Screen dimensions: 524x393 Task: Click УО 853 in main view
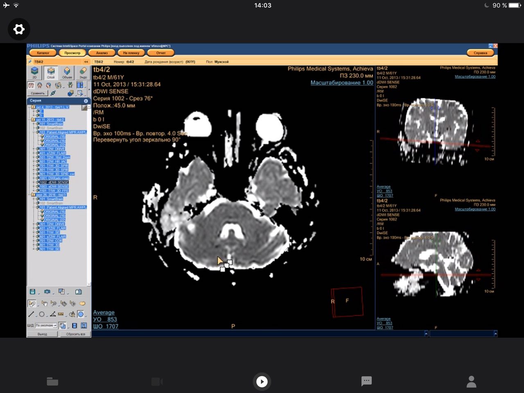pos(105,319)
